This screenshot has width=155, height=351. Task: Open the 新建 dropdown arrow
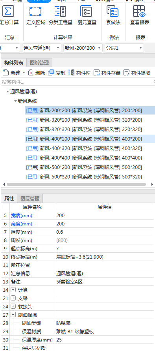click(24, 73)
